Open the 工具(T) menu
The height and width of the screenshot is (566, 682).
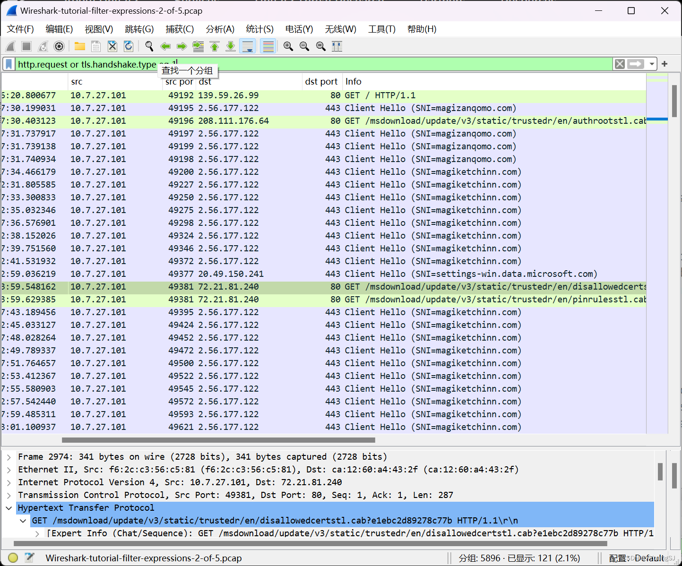tap(382, 29)
